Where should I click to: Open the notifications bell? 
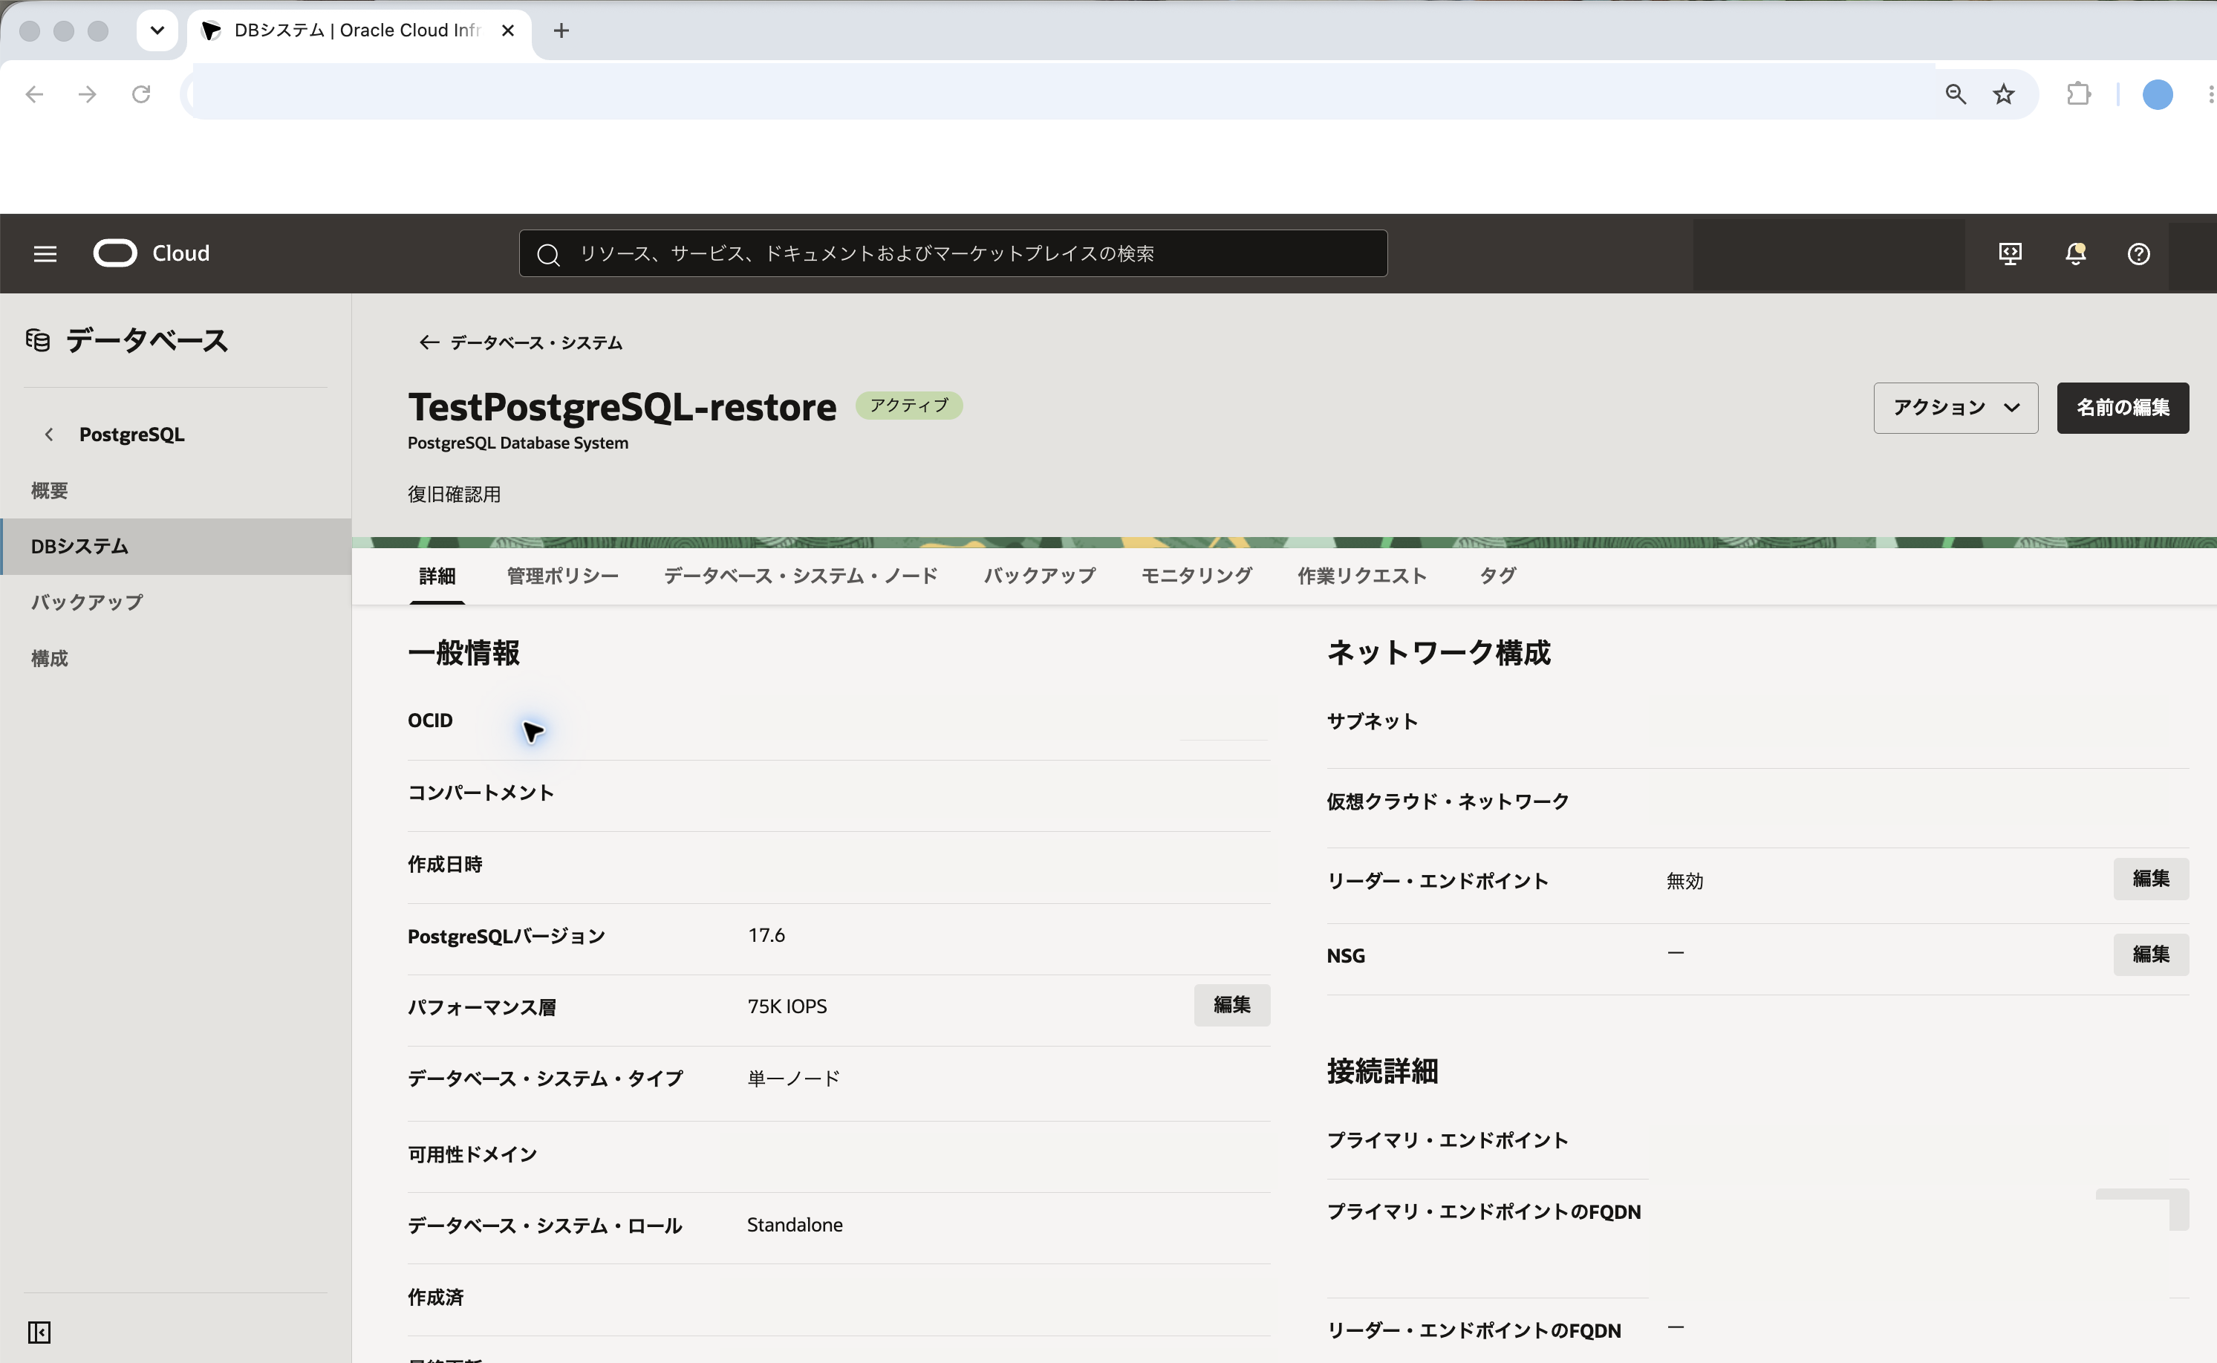coord(2075,254)
